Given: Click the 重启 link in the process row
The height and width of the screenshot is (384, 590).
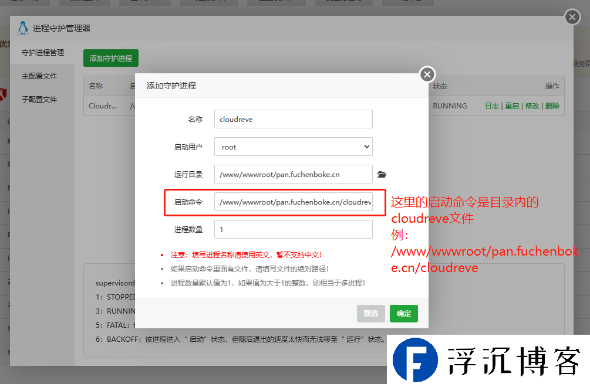Looking at the screenshot, I should 512,106.
